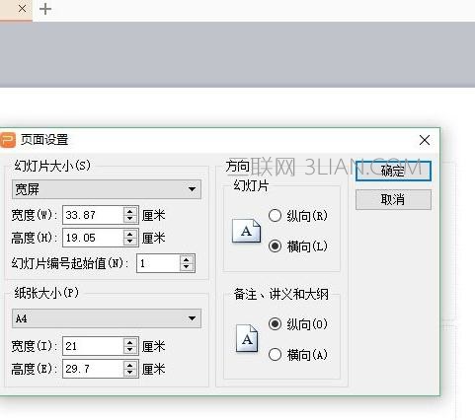
Task: Click the 幻灯片大小(S) label
Action: [52, 166]
